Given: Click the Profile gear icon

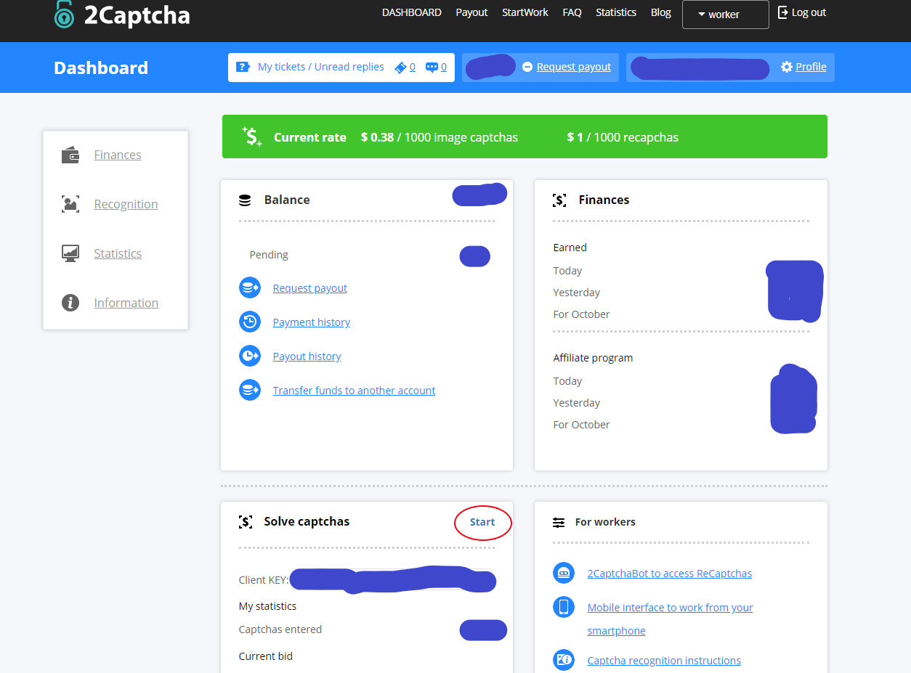Looking at the screenshot, I should pos(787,67).
